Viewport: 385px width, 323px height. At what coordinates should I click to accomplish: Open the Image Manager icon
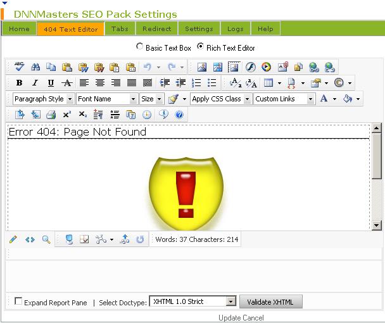coord(202,67)
